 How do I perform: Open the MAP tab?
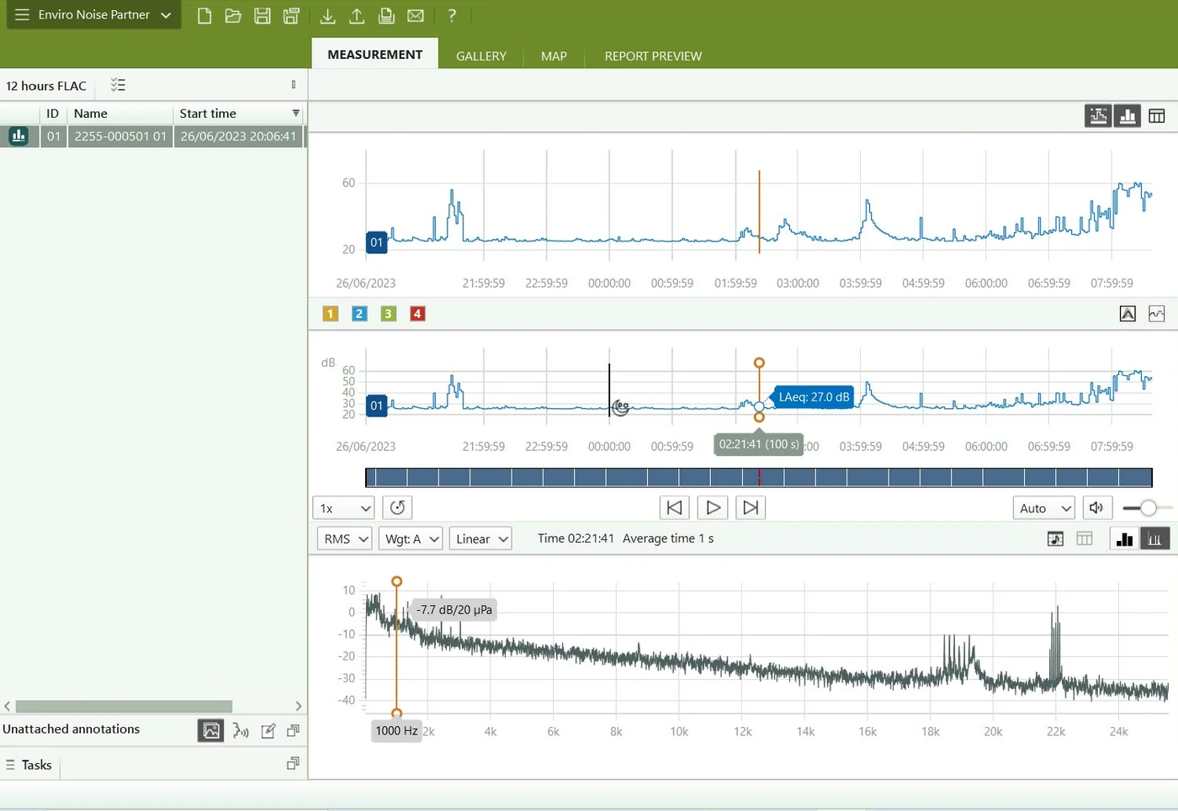tap(554, 56)
